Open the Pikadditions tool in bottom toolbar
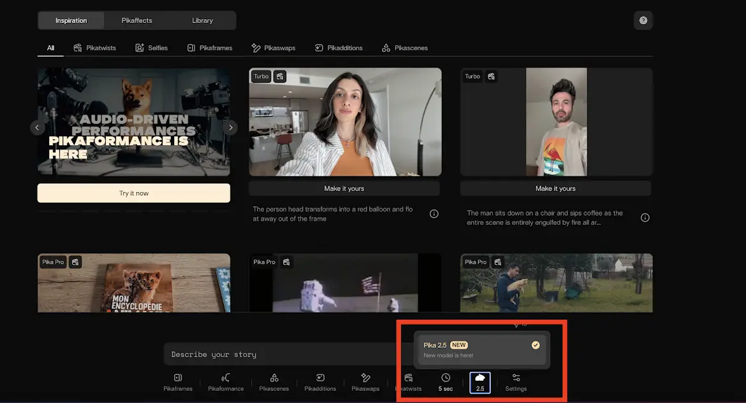 point(320,382)
